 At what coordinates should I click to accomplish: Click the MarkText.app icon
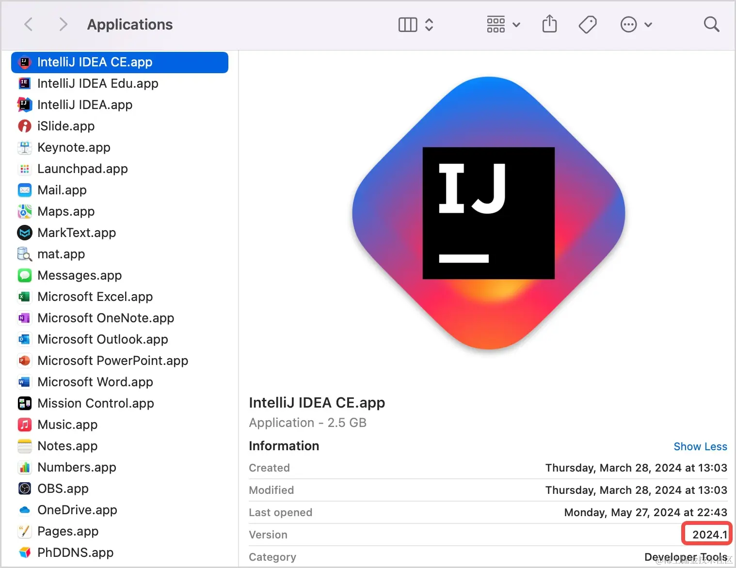[x=25, y=233]
